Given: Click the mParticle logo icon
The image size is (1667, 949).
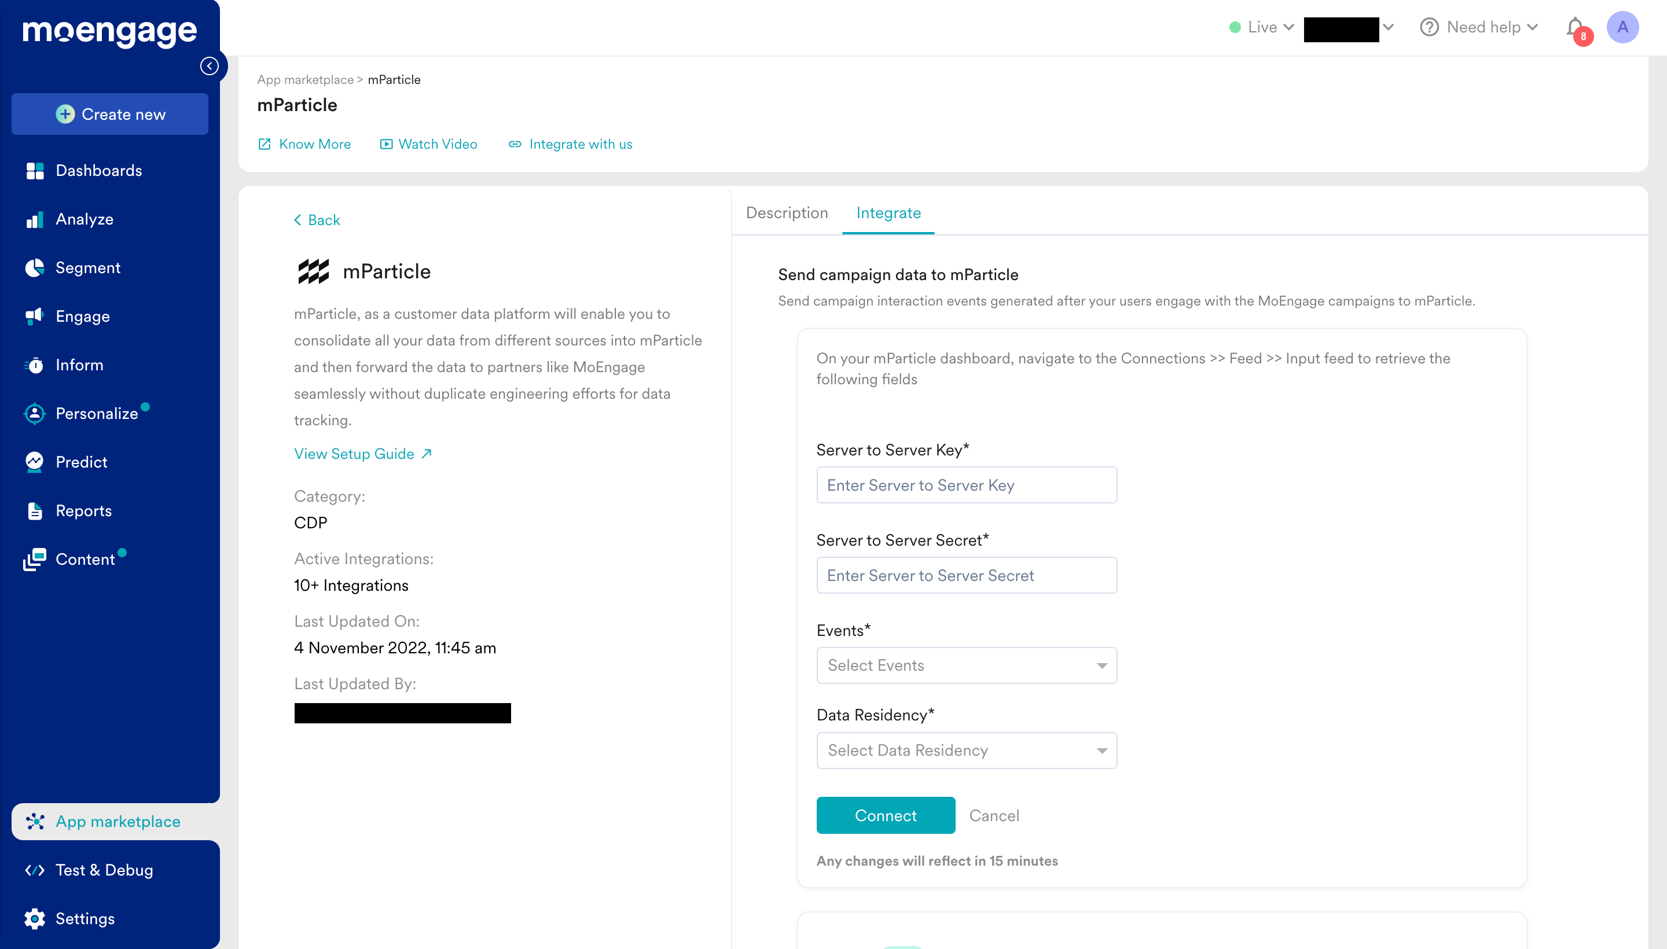Looking at the screenshot, I should [314, 271].
